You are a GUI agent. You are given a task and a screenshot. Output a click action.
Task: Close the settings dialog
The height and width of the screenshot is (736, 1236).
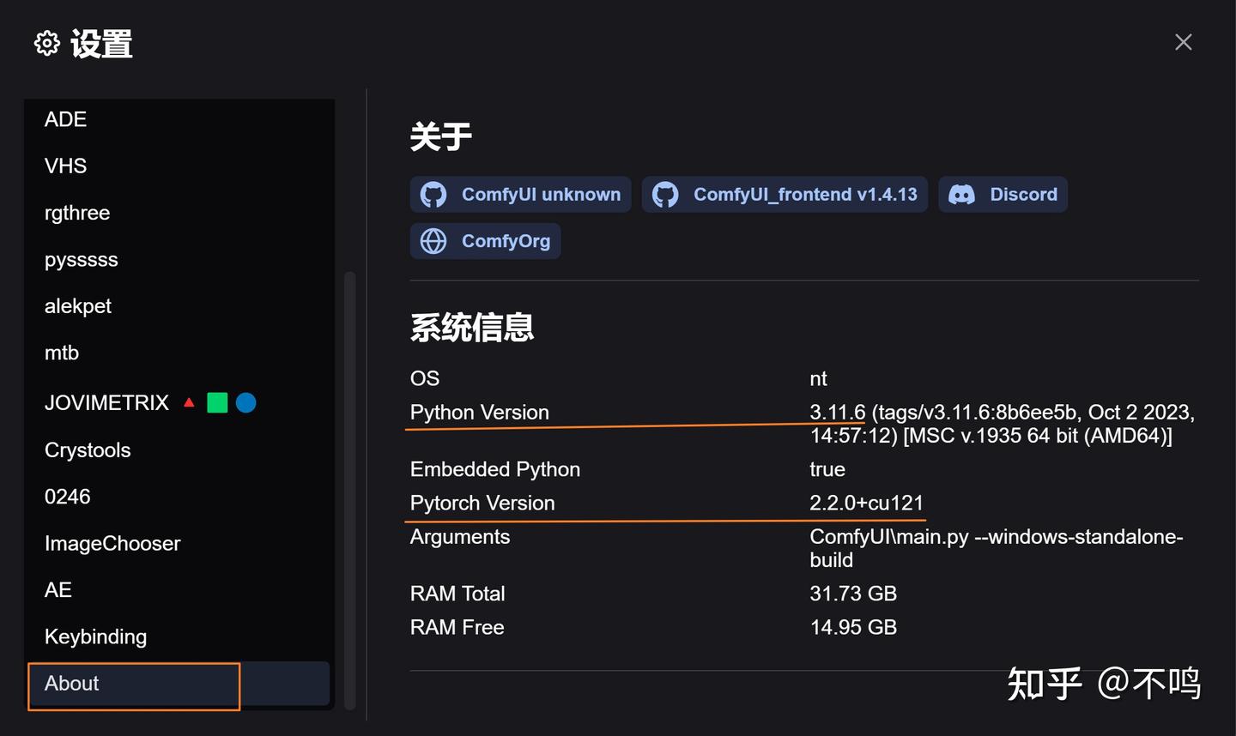(1184, 42)
